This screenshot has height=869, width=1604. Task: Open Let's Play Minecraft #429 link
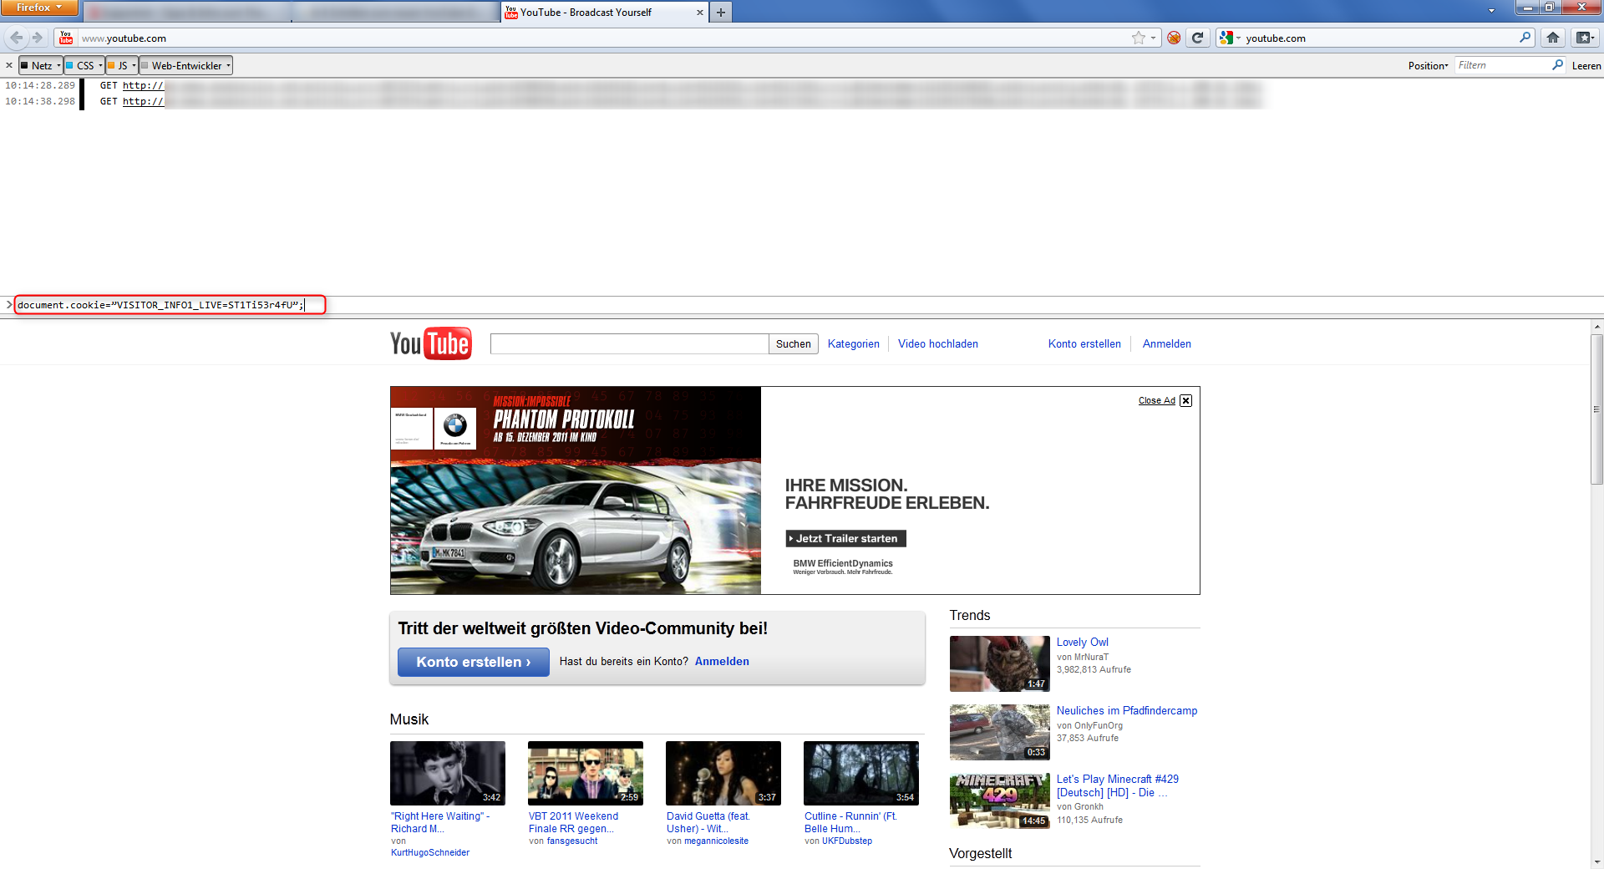1117,785
